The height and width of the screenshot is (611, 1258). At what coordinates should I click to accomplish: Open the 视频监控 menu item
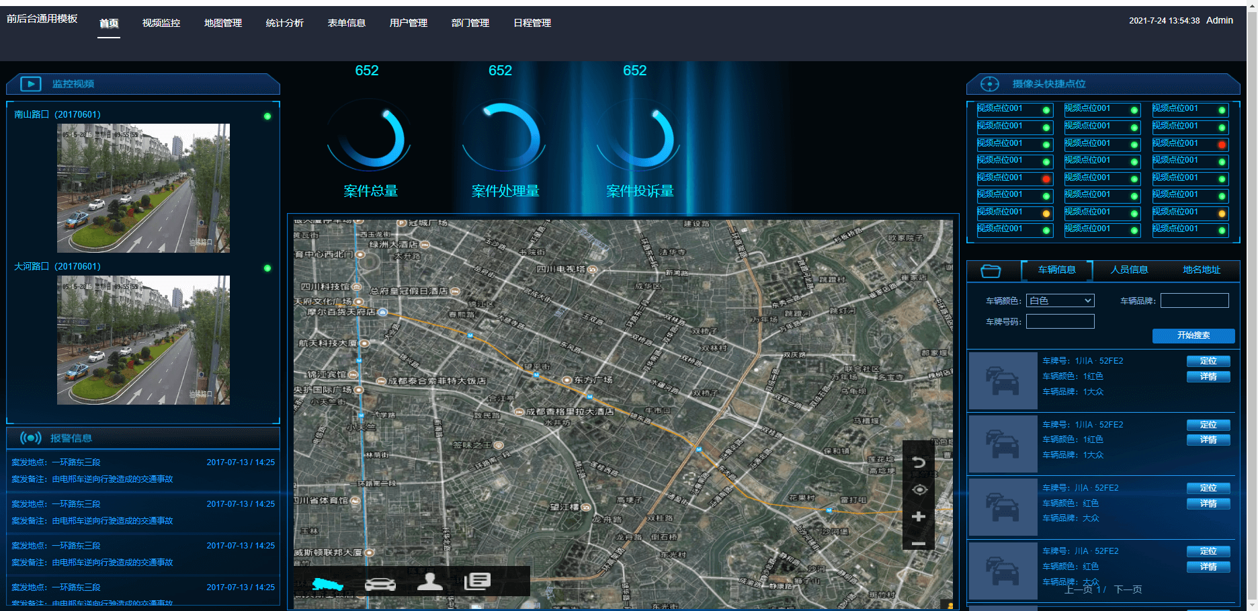pos(161,23)
